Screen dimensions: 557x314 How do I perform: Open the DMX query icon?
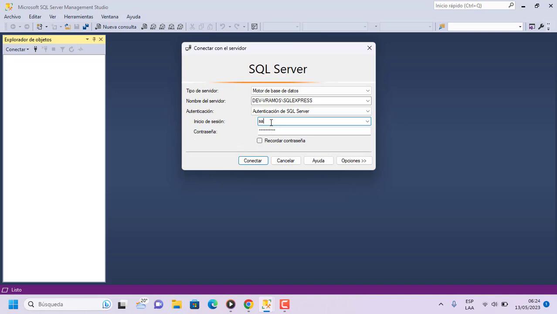162,27
